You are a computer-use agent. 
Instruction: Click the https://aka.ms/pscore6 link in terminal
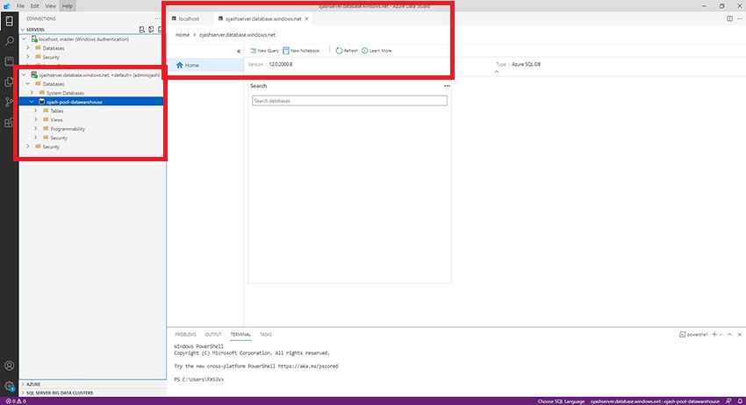pyautogui.click(x=308, y=366)
